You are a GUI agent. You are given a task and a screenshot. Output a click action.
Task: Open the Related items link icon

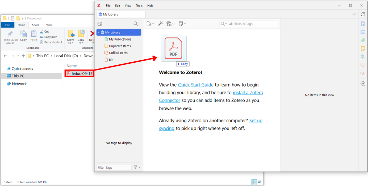(363, 73)
